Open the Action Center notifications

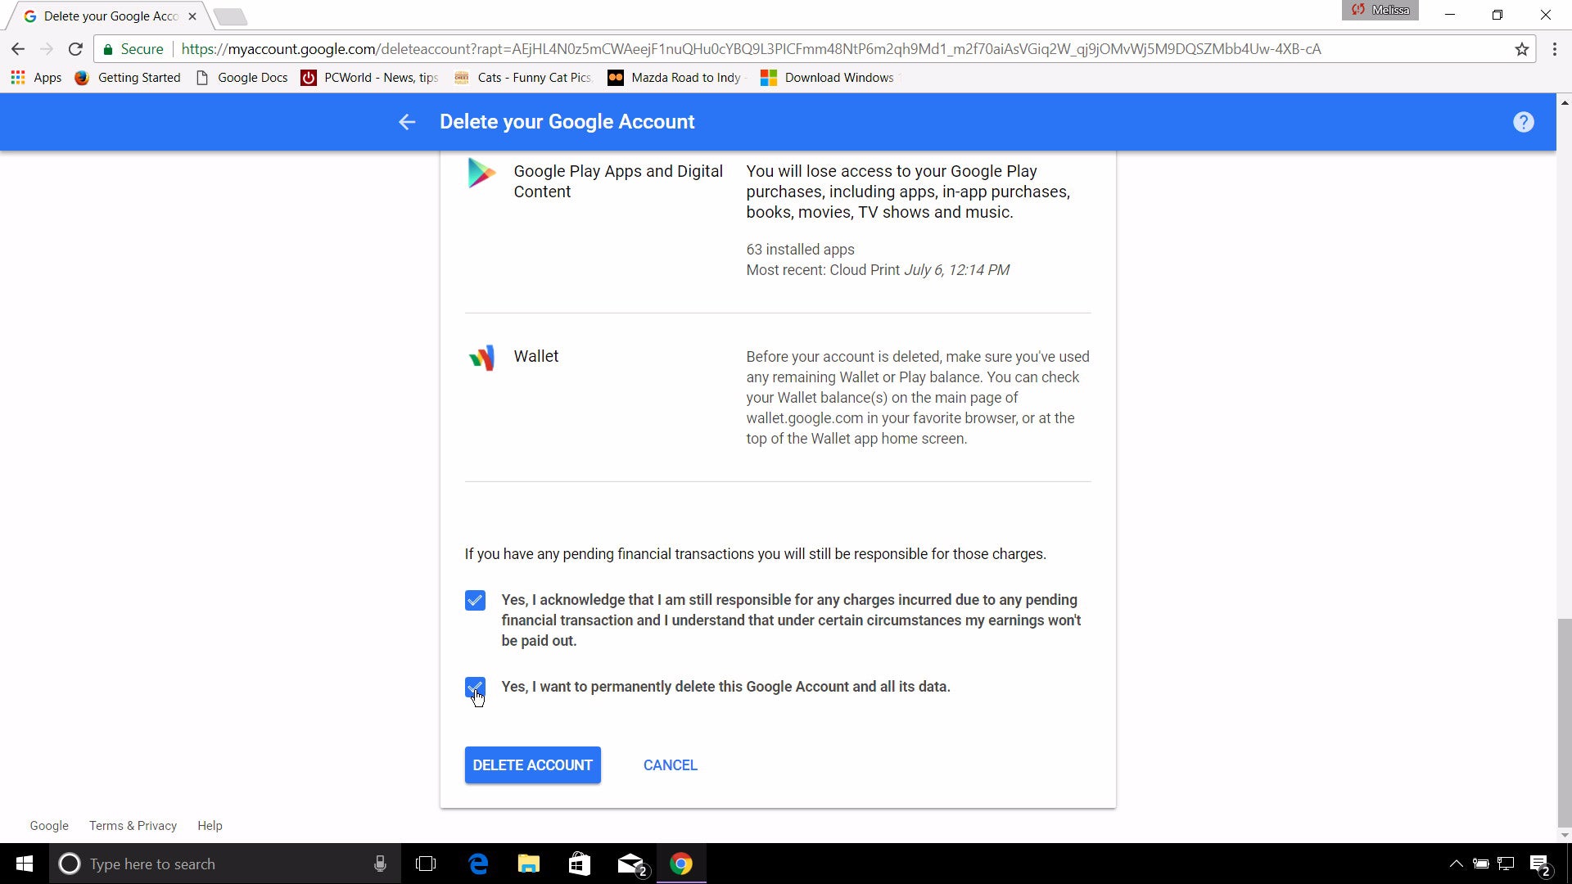(x=1539, y=864)
